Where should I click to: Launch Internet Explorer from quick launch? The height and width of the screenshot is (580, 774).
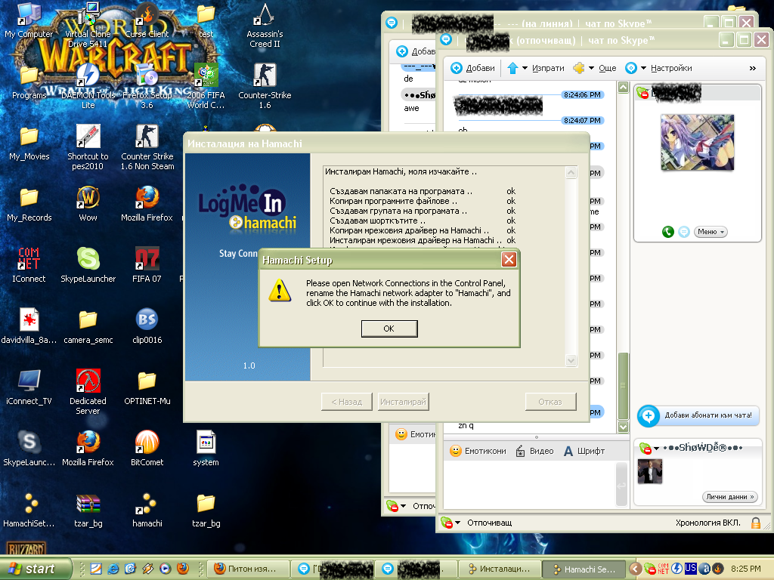coord(113,569)
